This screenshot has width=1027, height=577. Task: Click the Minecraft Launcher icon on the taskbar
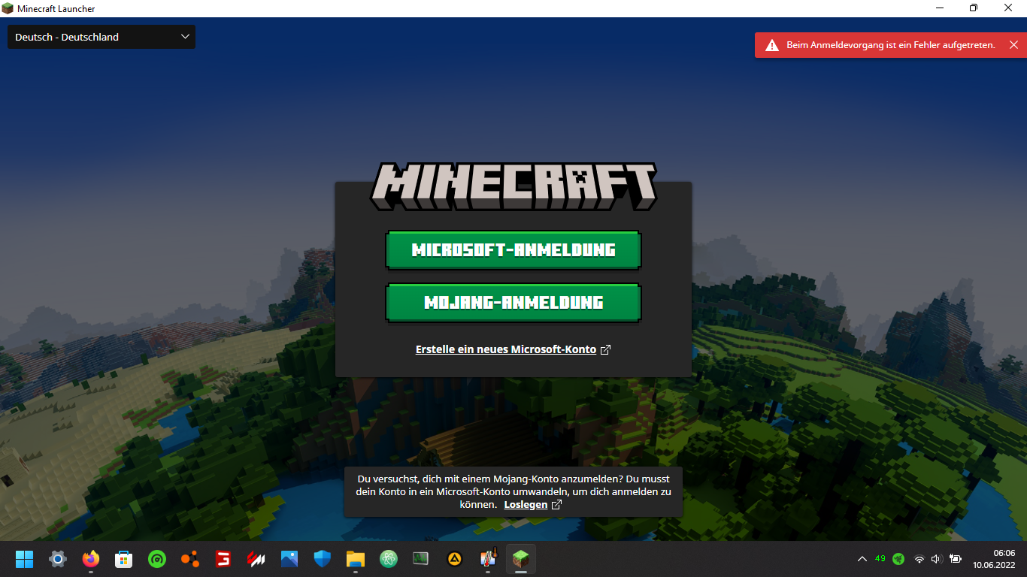coord(520,559)
